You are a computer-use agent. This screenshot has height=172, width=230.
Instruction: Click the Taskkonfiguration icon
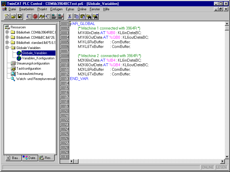(x=13, y=69)
